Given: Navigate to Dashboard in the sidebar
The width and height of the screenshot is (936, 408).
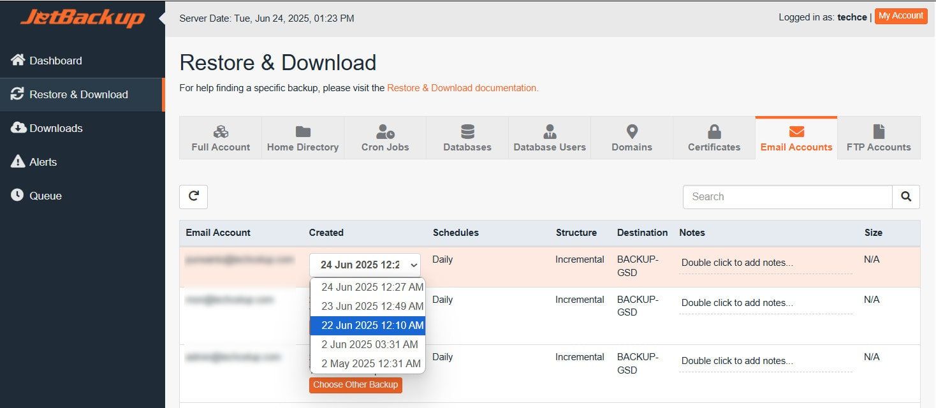Looking at the screenshot, I should tap(55, 61).
